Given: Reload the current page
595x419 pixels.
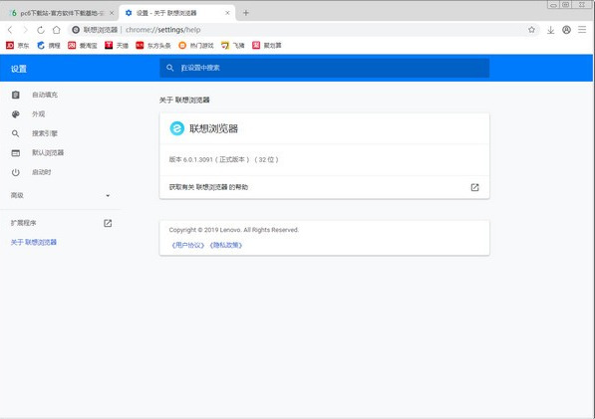Looking at the screenshot, I should [x=41, y=30].
